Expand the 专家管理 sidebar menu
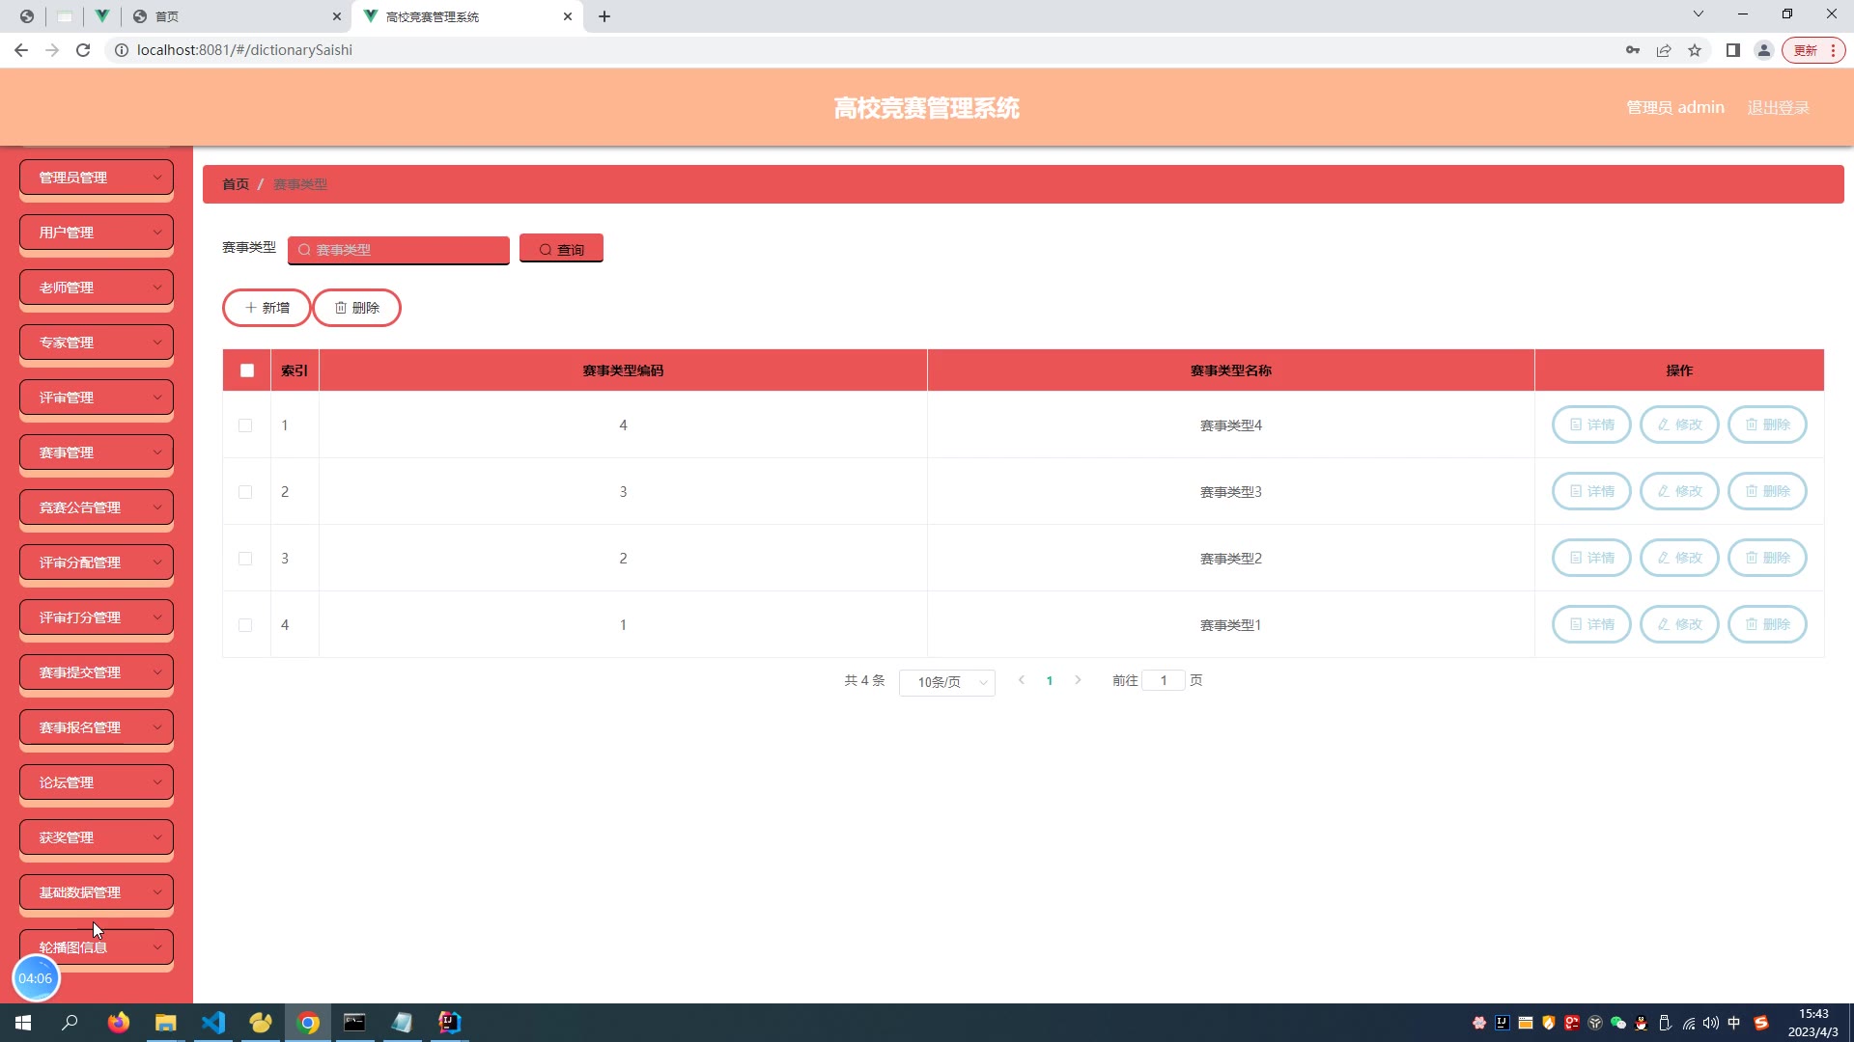Screen dimensions: 1854x1042 point(97,343)
